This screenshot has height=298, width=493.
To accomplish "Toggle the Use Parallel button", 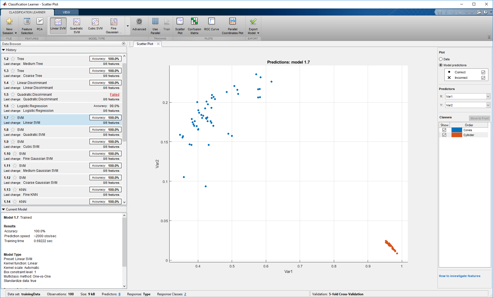I will point(155,26).
